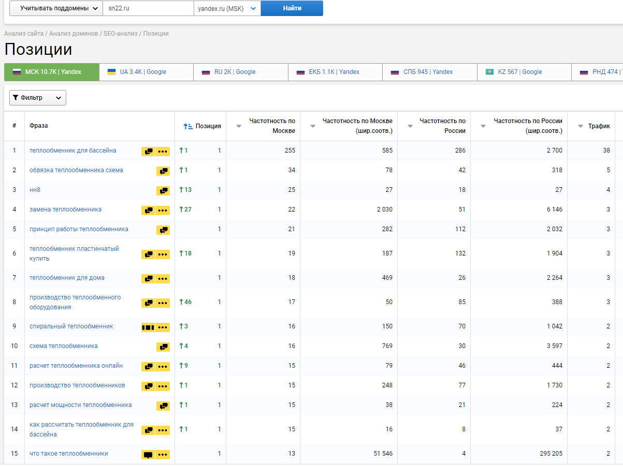Open chat icon for как рассчитать теплообменник для бассейна
This screenshot has height=466, width=623.
149,430
